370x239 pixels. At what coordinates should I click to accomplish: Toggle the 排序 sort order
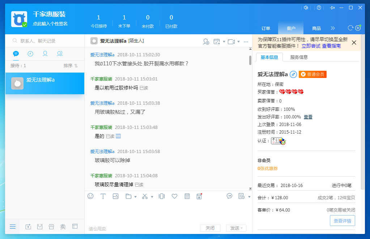pyautogui.click(x=71, y=66)
